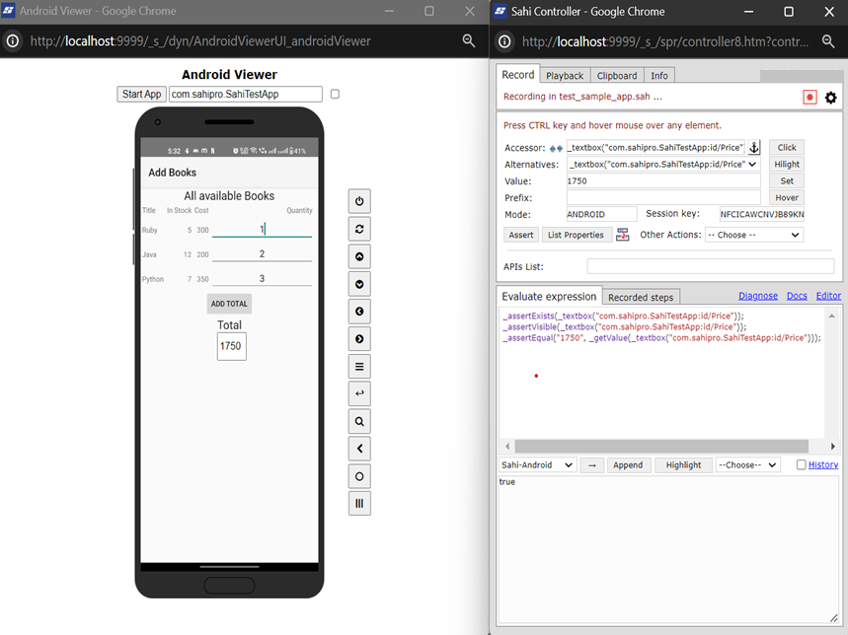Toggle the checkbox next to the app name field
Viewport: 848px width, 635px height.
pos(335,95)
